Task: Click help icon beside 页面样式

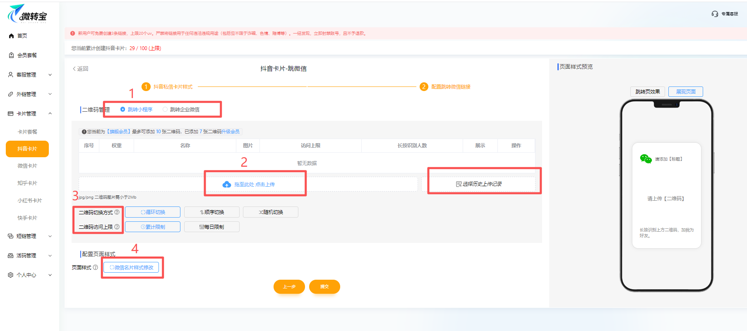Action: 96,267
